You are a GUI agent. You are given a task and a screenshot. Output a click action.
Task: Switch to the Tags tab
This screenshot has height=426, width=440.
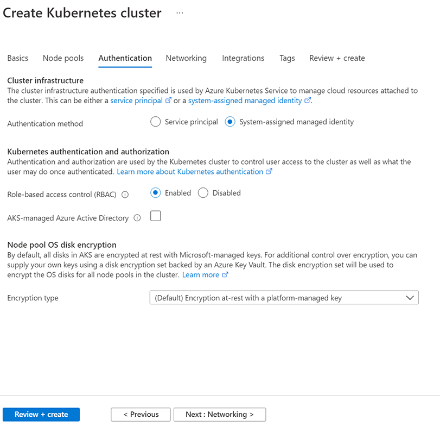287,58
